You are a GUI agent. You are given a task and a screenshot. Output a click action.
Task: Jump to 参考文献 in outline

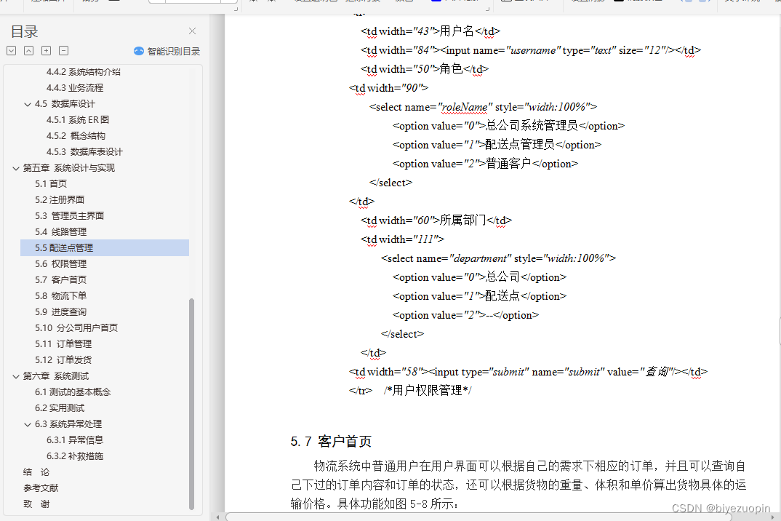pyautogui.click(x=41, y=488)
